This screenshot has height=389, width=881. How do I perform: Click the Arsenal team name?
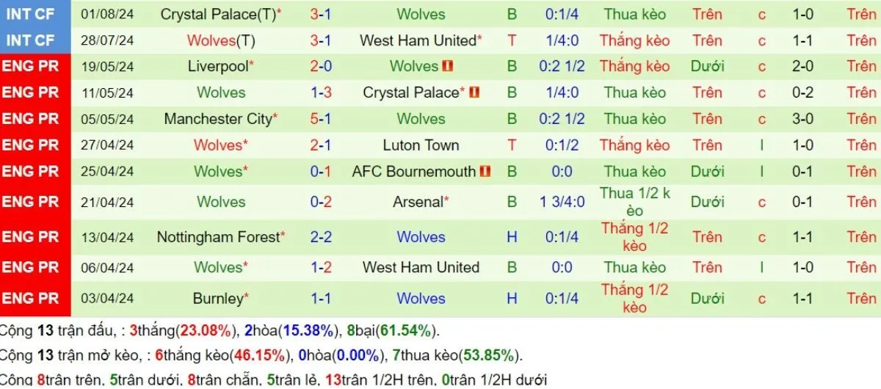pyautogui.click(x=418, y=202)
